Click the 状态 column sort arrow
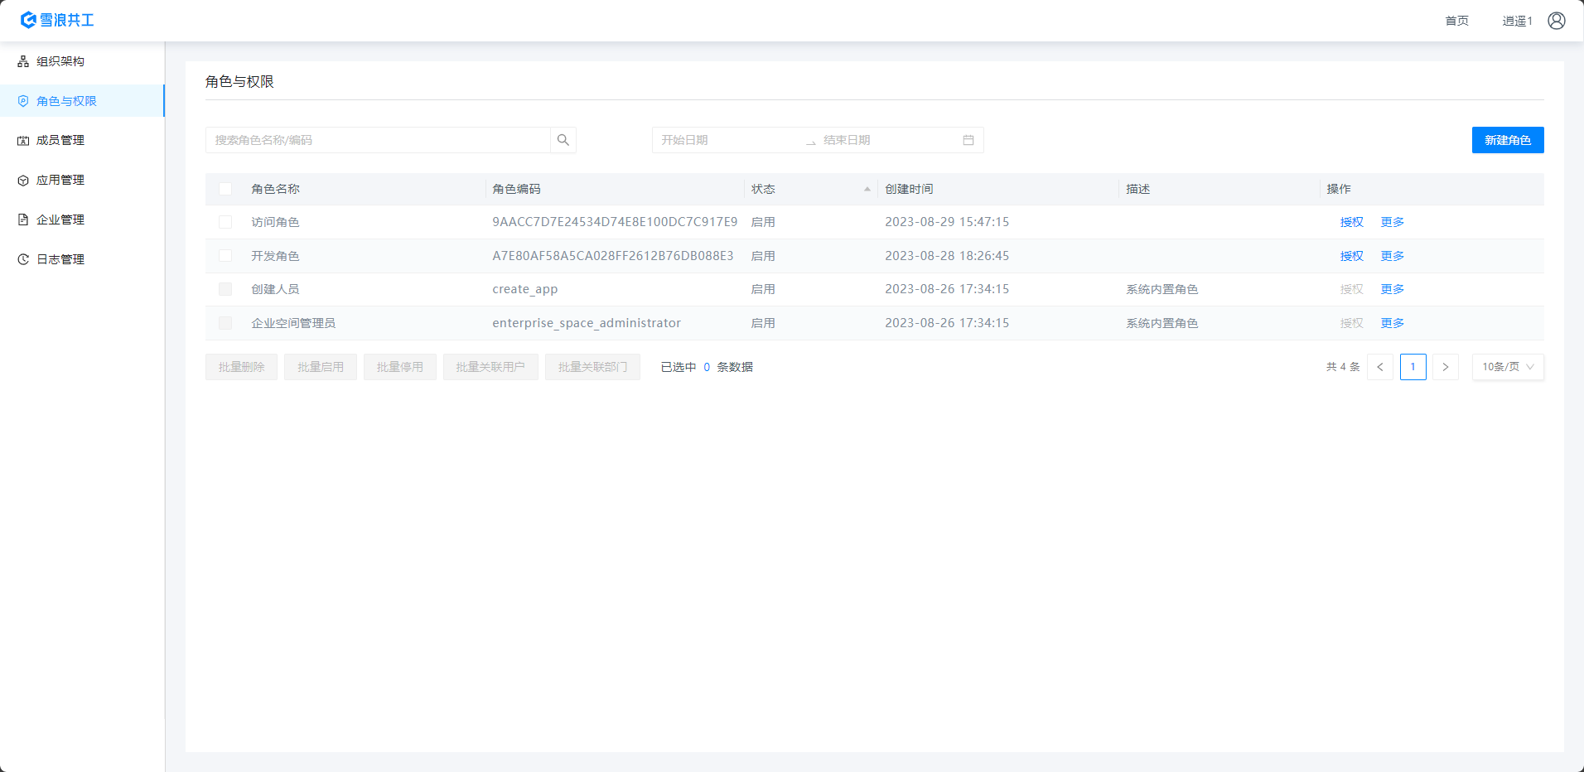The height and width of the screenshot is (772, 1584). click(867, 189)
